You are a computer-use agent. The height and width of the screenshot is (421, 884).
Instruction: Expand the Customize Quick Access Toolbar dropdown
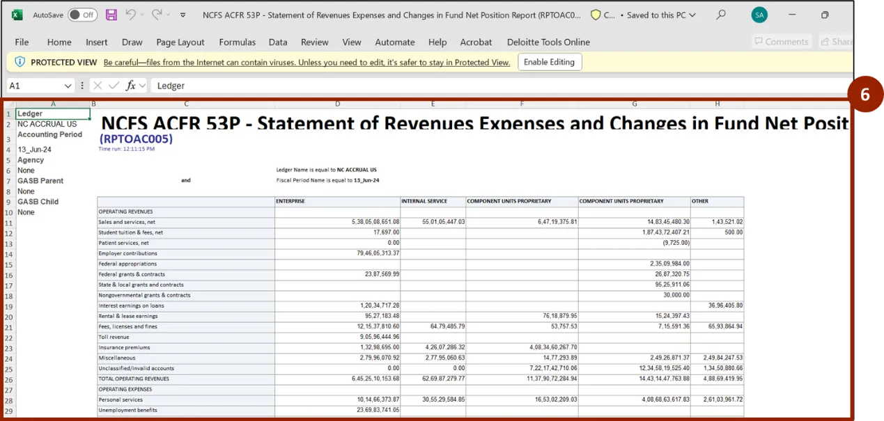(x=183, y=15)
